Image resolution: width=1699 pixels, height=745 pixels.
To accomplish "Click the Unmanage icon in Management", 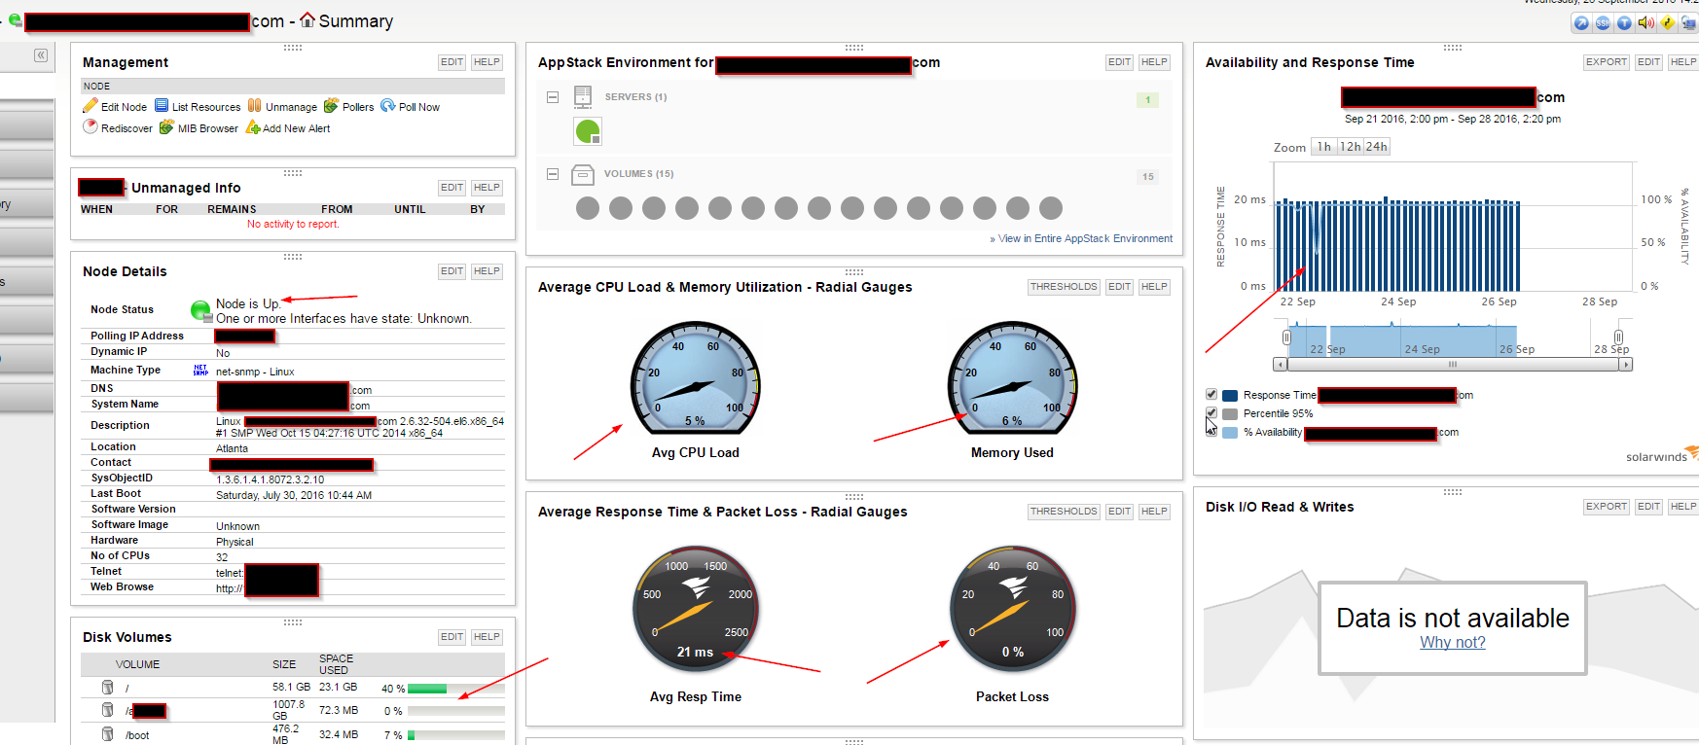I will 255,106.
